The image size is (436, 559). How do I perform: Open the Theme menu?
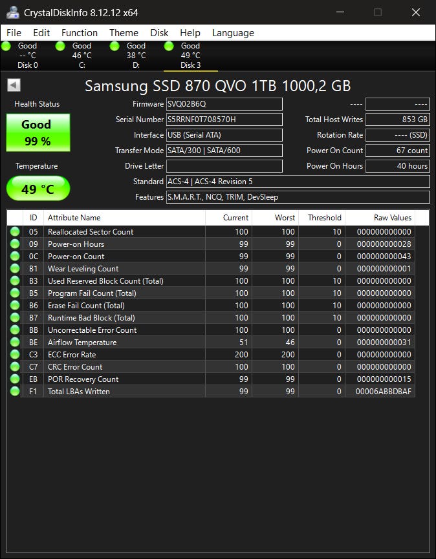pos(124,33)
